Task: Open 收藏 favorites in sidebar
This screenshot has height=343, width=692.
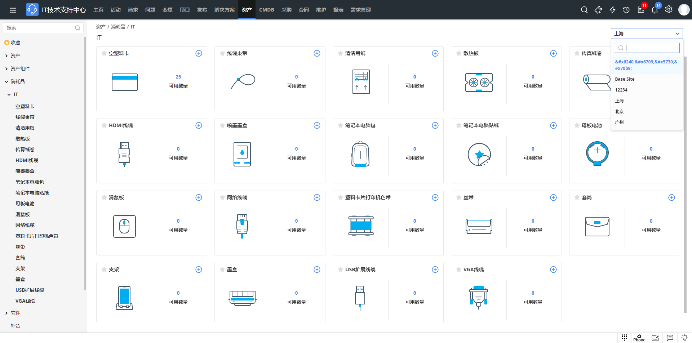Action: [x=15, y=43]
